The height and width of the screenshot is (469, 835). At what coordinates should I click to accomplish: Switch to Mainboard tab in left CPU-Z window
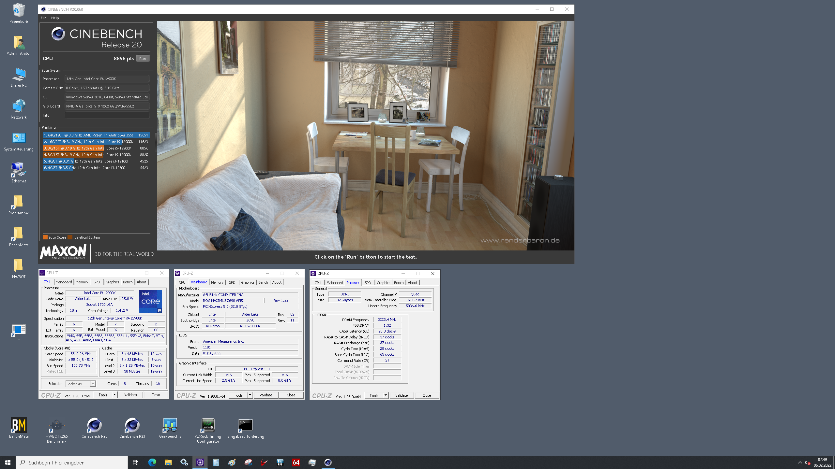pyautogui.click(x=64, y=282)
